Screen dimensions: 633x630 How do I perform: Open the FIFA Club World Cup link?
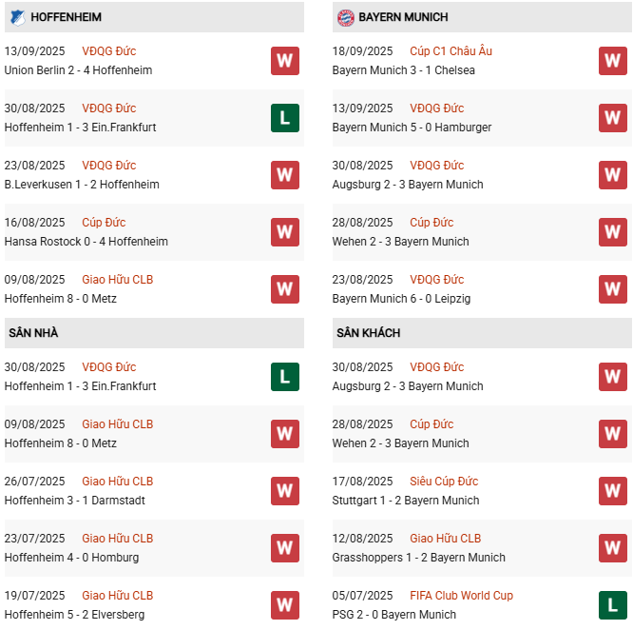click(461, 596)
